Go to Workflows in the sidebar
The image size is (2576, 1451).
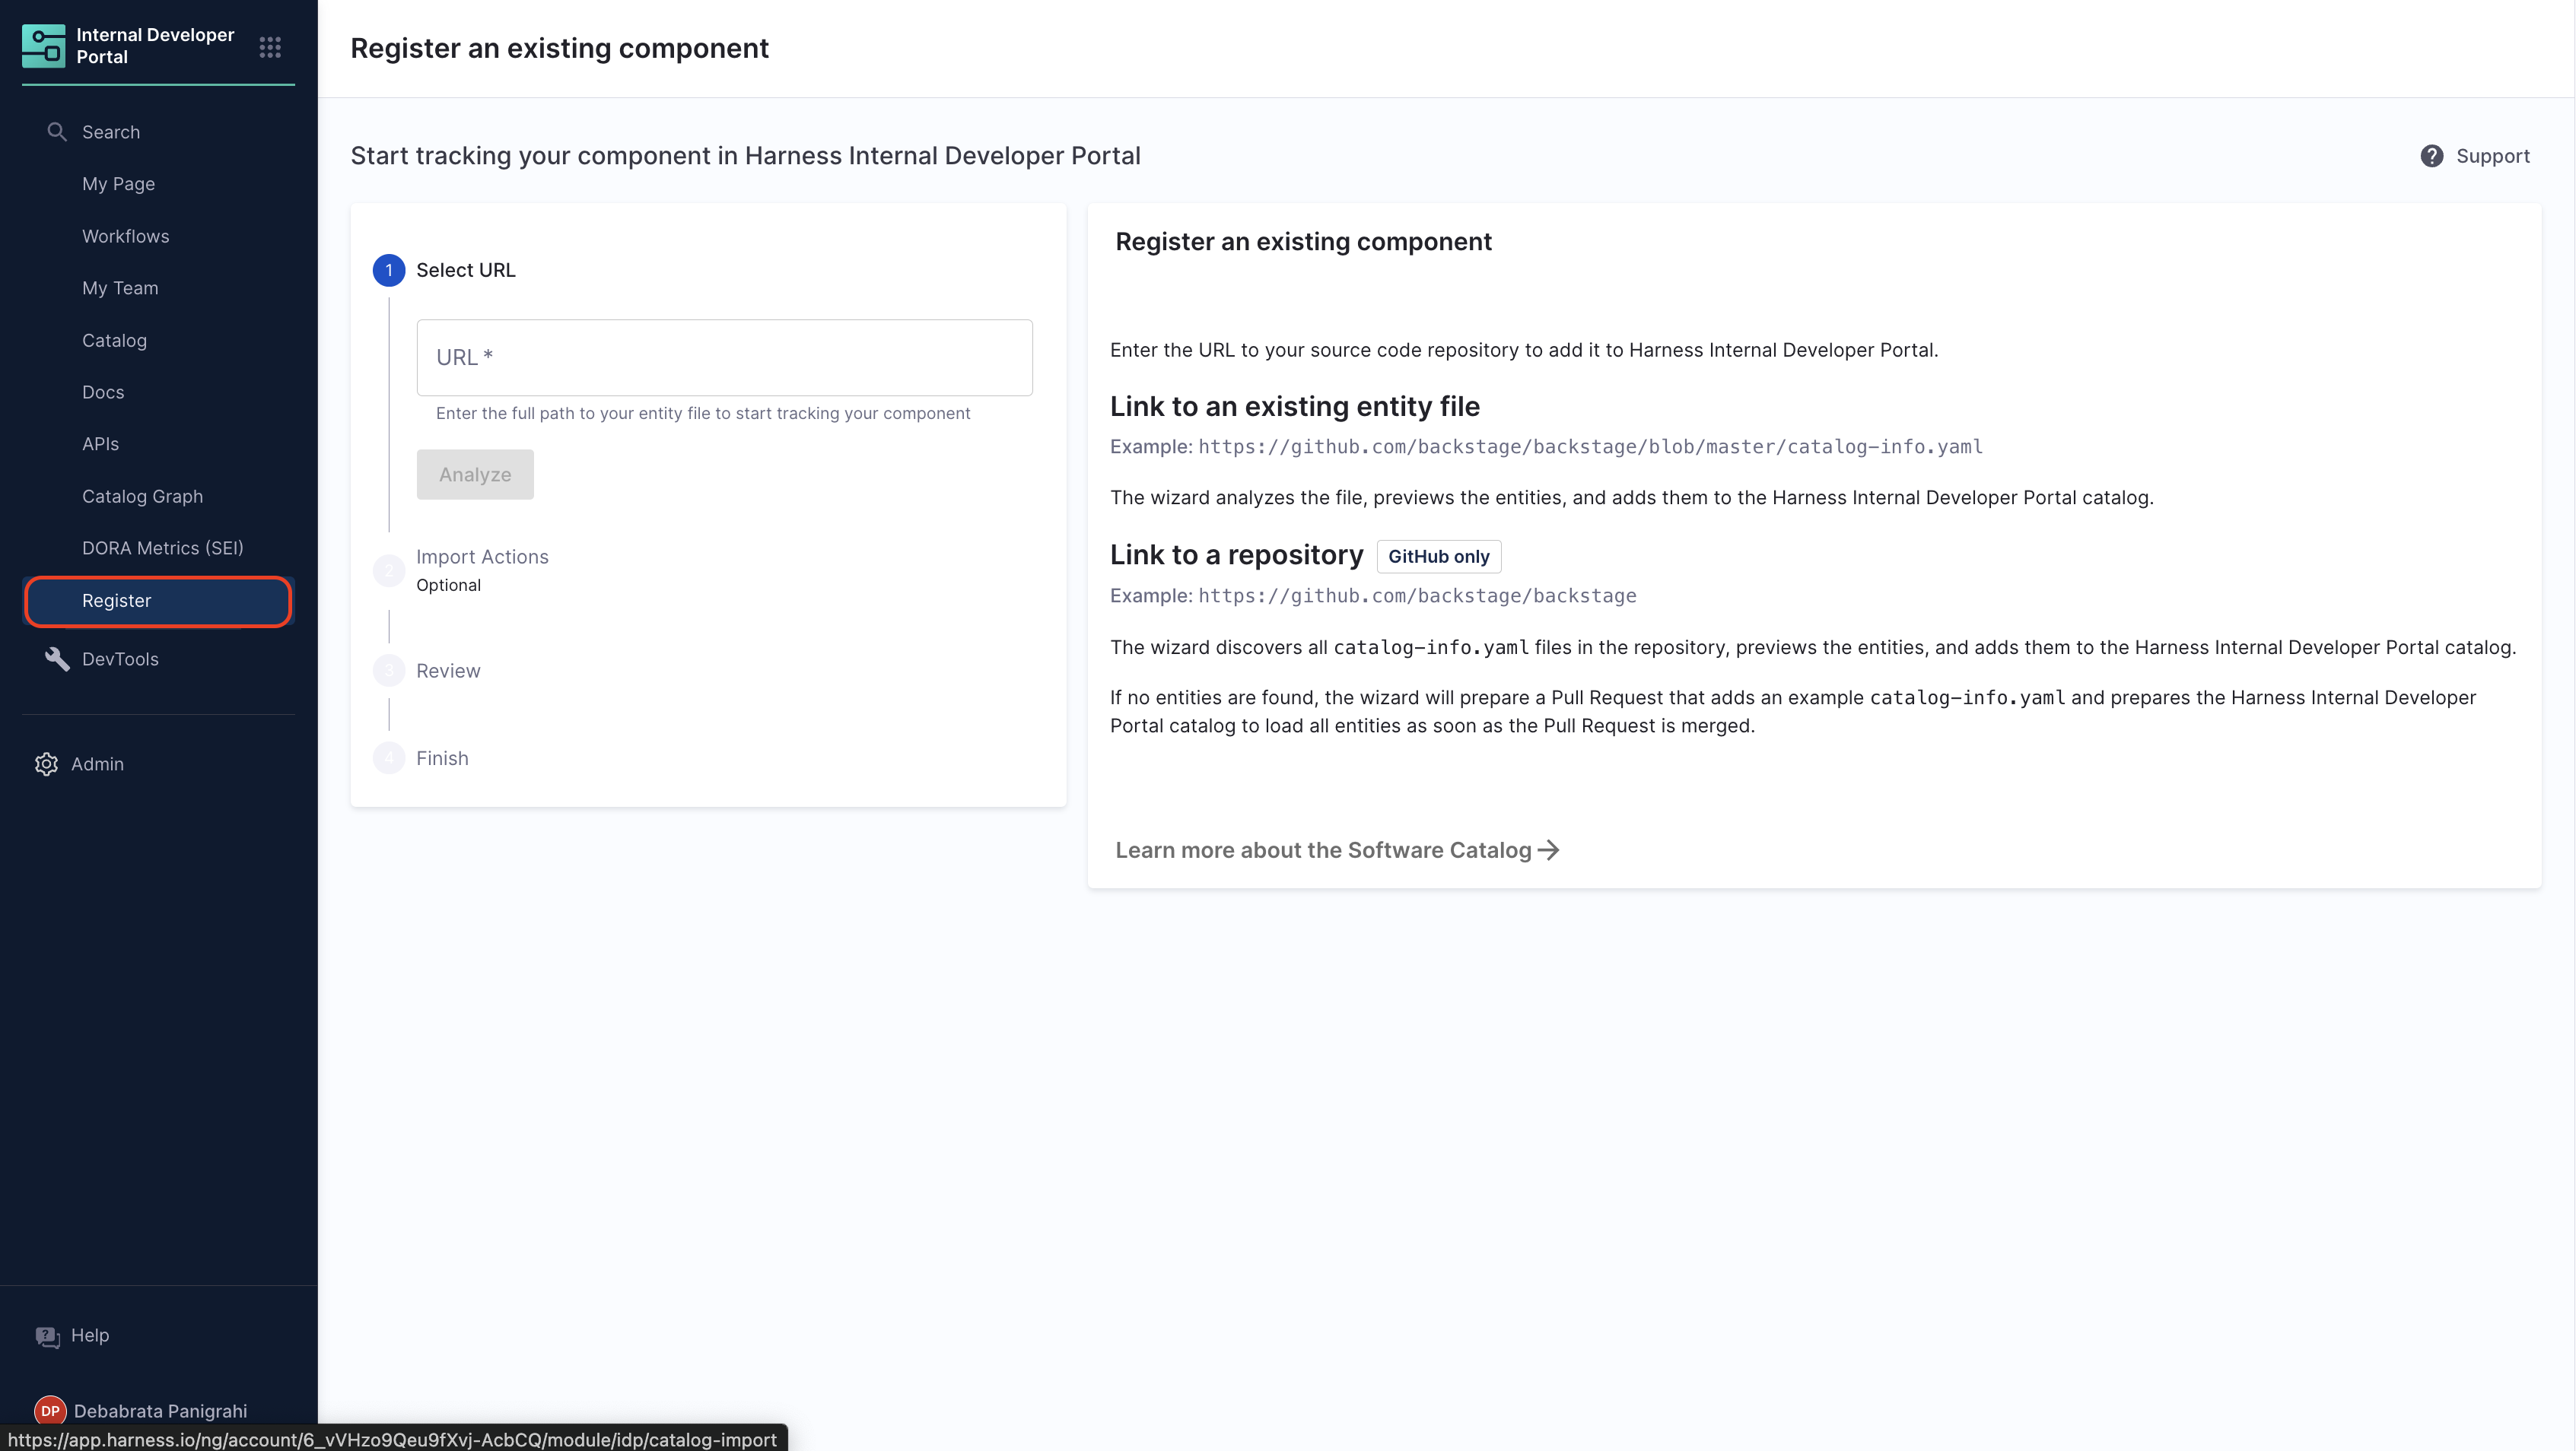click(x=125, y=236)
